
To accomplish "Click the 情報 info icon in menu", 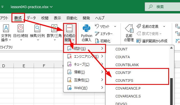I will pos(70,72).
